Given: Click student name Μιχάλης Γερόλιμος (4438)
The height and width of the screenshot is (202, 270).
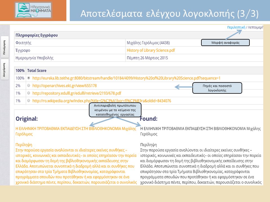Looking at the screenshot, I should click(148, 43).
